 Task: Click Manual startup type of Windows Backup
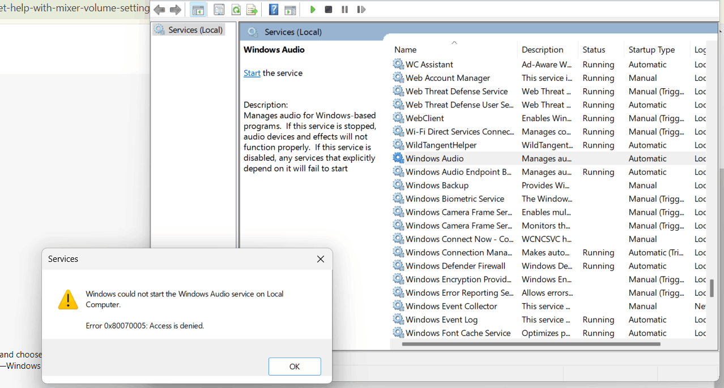click(x=643, y=185)
